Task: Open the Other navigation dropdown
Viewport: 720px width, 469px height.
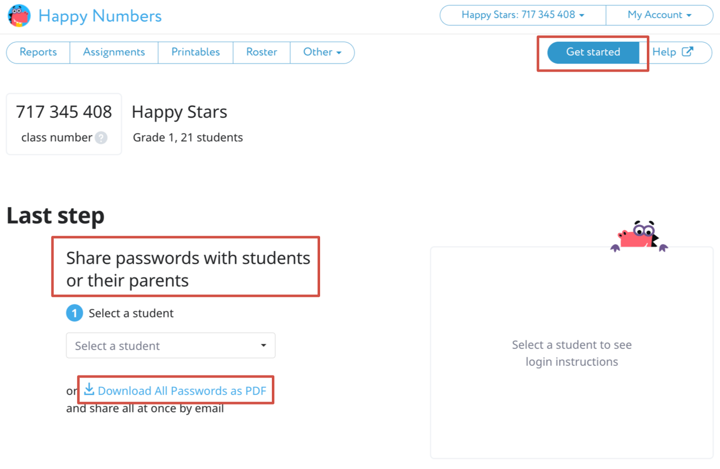Action: (322, 52)
